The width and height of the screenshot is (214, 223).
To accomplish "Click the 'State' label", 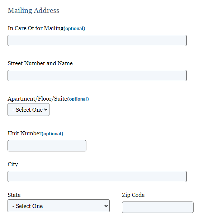I will pyautogui.click(x=14, y=195).
